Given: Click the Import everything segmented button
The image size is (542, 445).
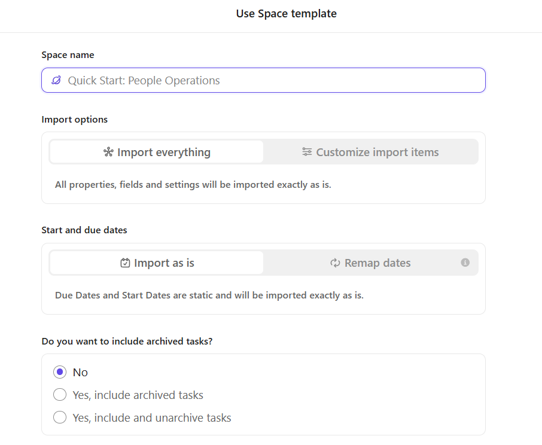Looking at the screenshot, I should click(x=156, y=152).
